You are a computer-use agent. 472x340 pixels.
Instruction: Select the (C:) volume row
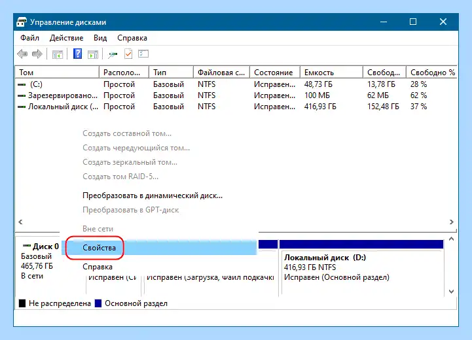point(236,84)
